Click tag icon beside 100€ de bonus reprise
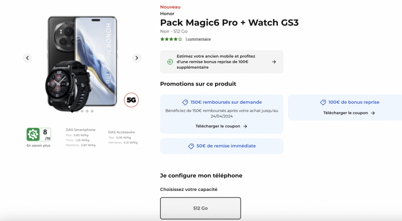402x221 pixels. [323, 102]
